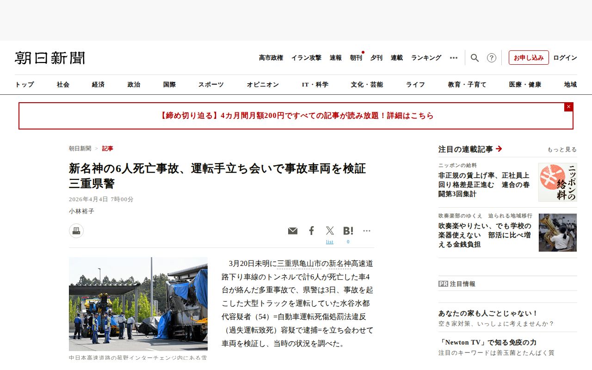592x370 pixels.
Task: Click the お申し込み button
Action: click(529, 58)
